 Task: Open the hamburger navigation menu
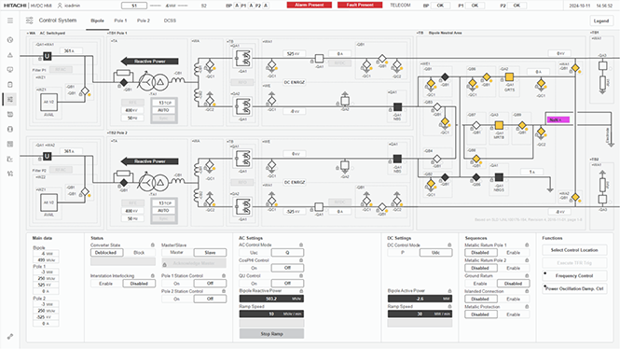point(10,21)
